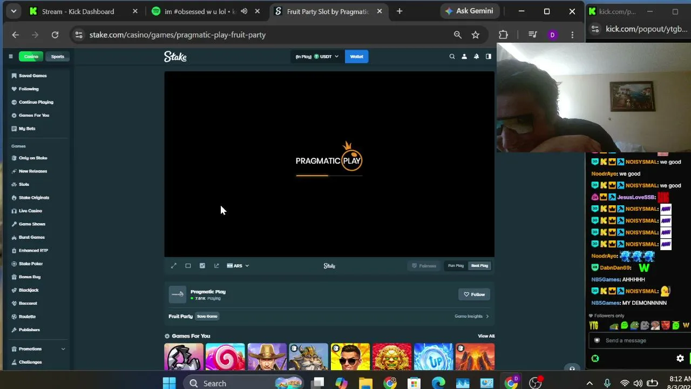
Task: Close the Fruit Party Slot tab
Action: pyautogui.click(x=380, y=11)
